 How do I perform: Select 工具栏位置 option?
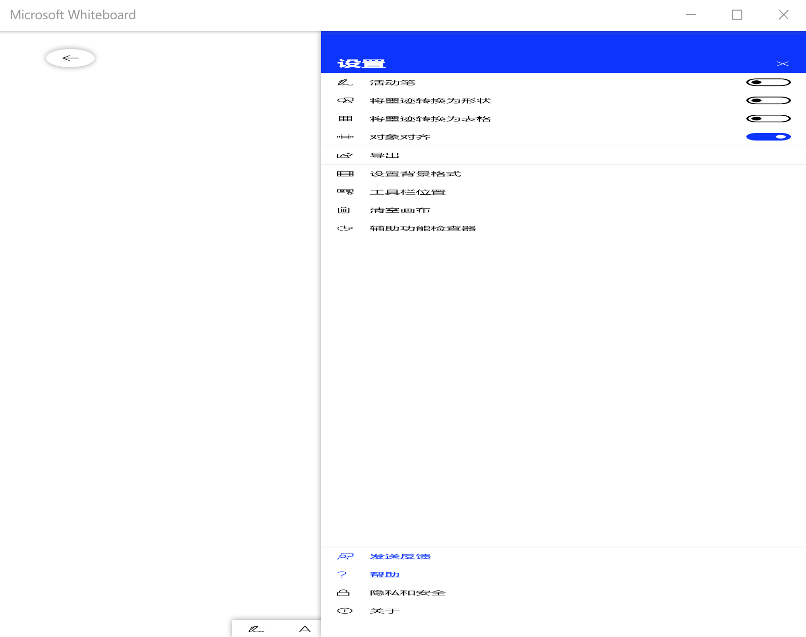408,192
